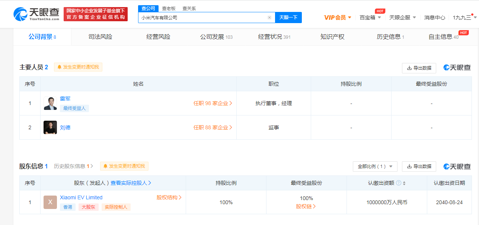Open Xiaomi EV Limited link

tap(81, 197)
